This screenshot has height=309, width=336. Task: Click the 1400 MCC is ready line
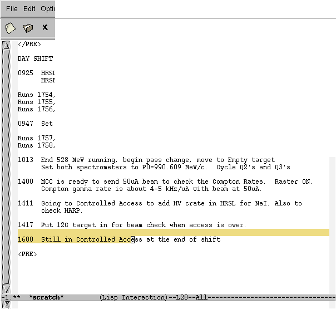point(165,182)
